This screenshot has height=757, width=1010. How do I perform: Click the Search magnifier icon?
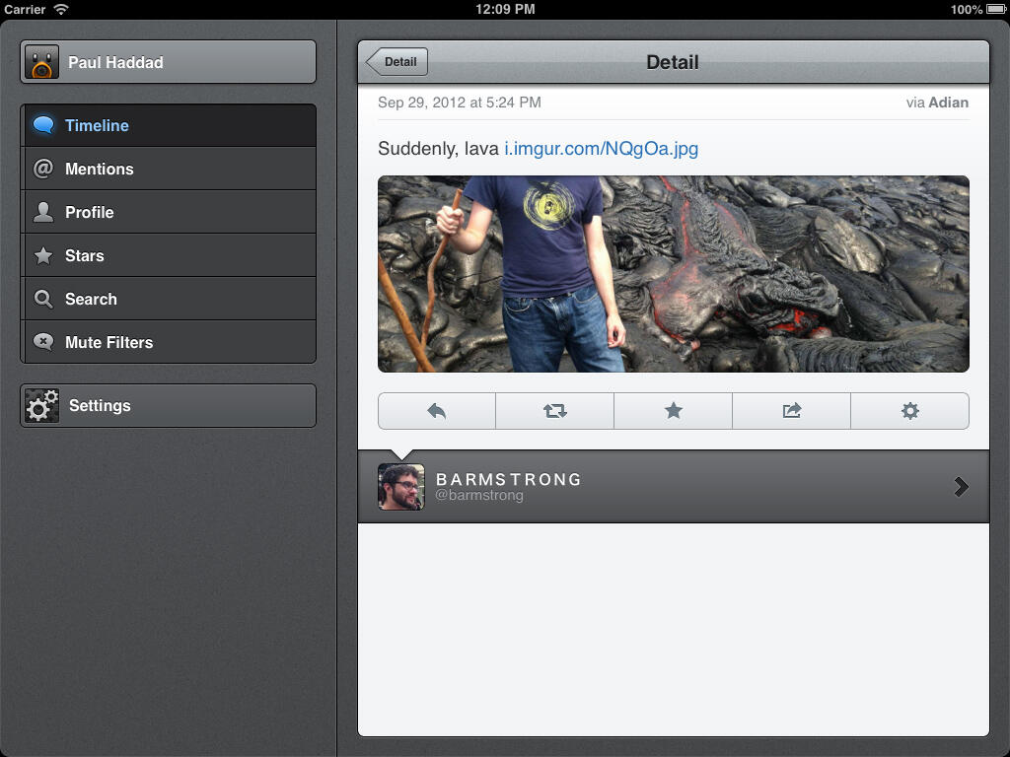[x=43, y=299]
